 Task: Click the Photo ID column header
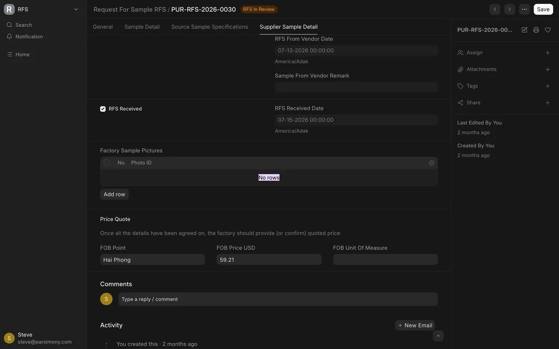[x=141, y=163]
